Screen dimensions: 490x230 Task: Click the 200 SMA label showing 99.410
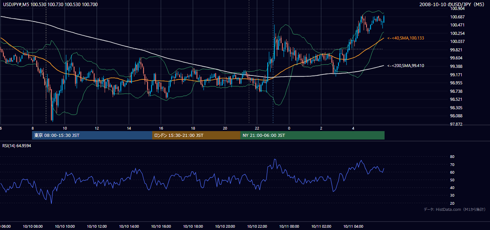405,66
